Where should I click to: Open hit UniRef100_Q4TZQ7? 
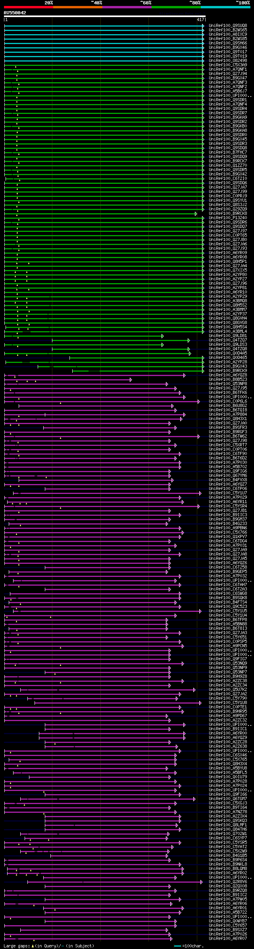point(228,340)
